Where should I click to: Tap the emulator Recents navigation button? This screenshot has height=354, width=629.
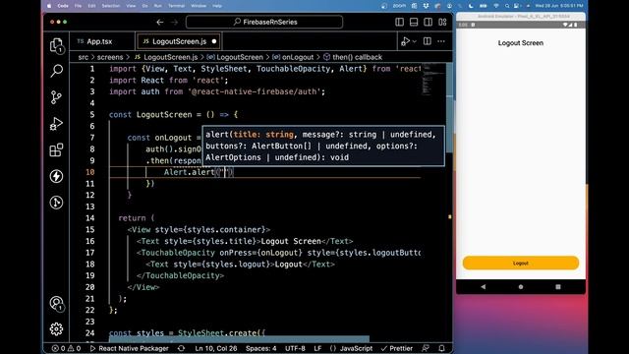click(558, 287)
